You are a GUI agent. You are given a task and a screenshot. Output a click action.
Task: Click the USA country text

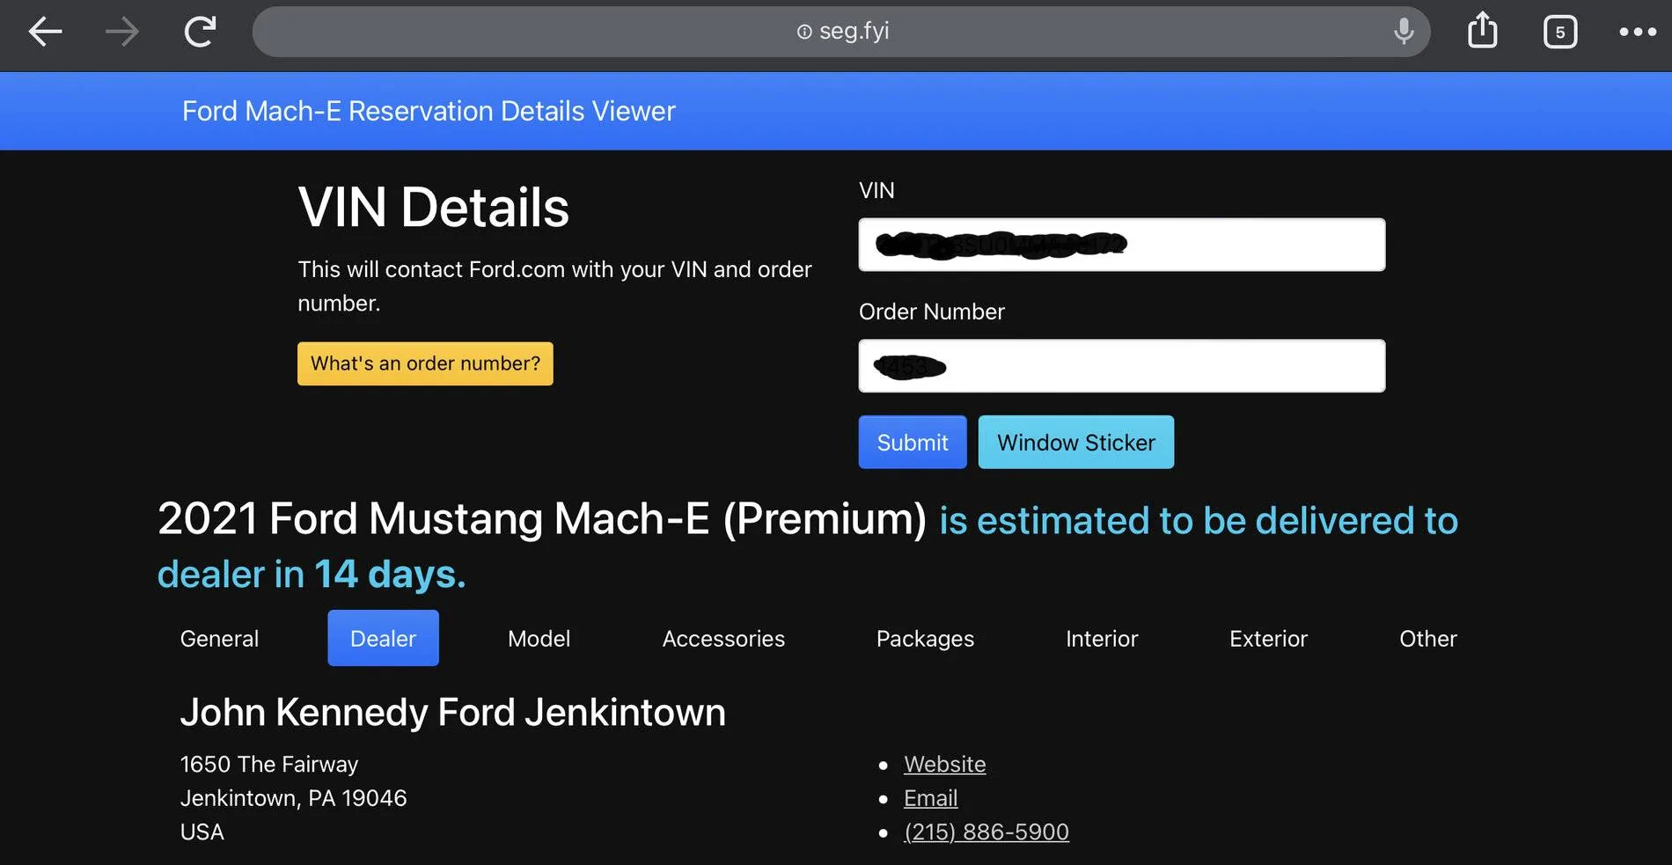202,832
